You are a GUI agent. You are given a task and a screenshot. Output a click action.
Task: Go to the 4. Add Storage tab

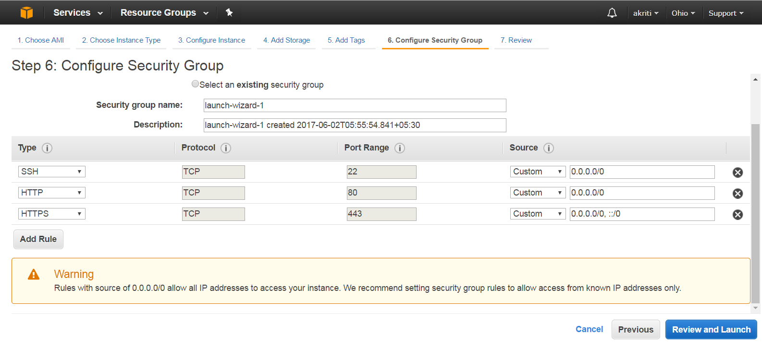[286, 40]
